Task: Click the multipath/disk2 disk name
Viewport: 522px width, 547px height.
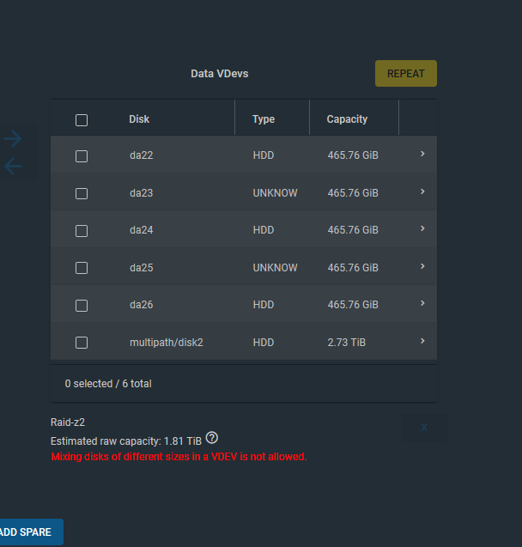Action: click(167, 343)
